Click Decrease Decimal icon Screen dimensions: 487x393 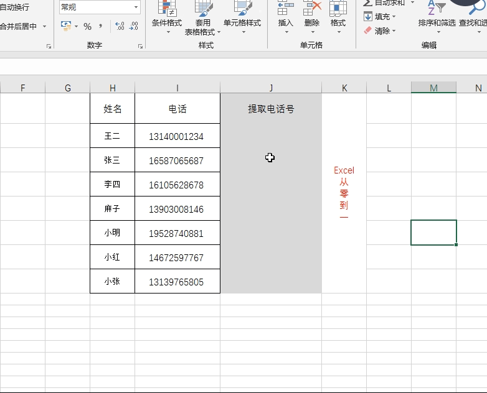(x=133, y=26)
